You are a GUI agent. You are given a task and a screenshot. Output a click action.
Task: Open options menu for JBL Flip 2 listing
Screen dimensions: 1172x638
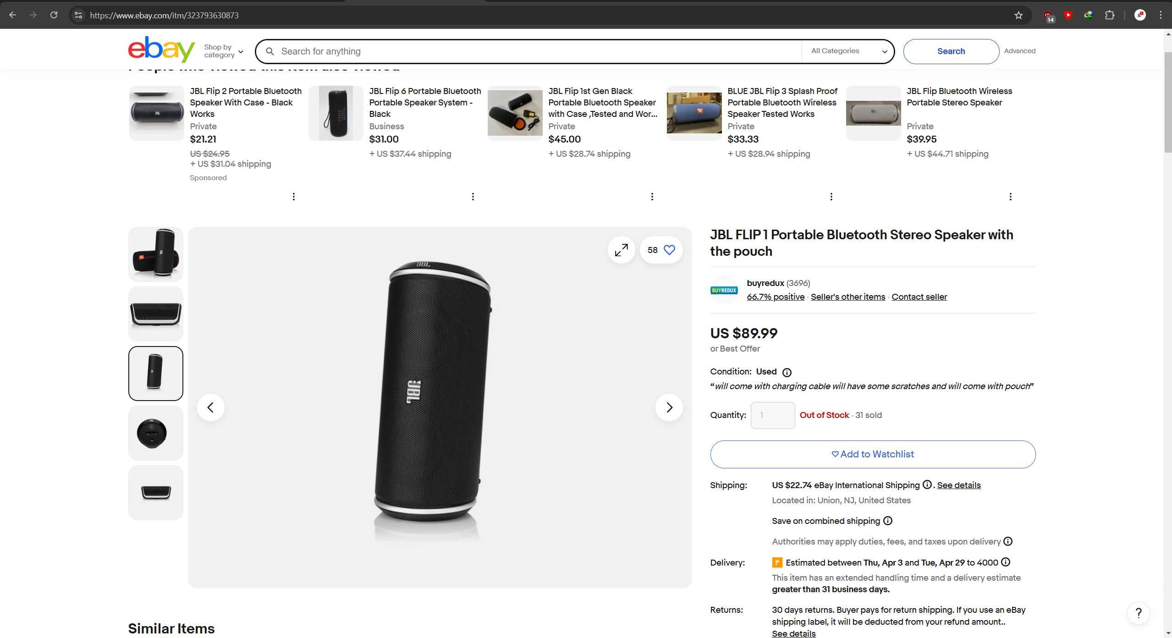[293, 197]
